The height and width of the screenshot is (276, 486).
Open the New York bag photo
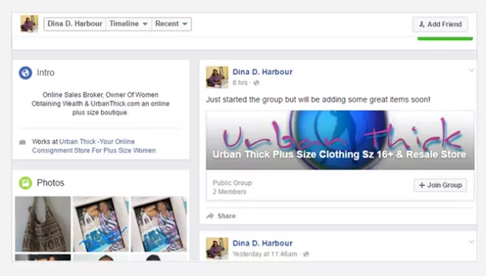coord(43,224)
